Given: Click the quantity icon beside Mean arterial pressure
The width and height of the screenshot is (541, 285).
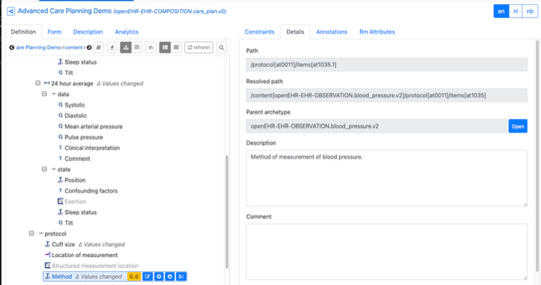Looking at the screenshot, I should click(60, 126).
